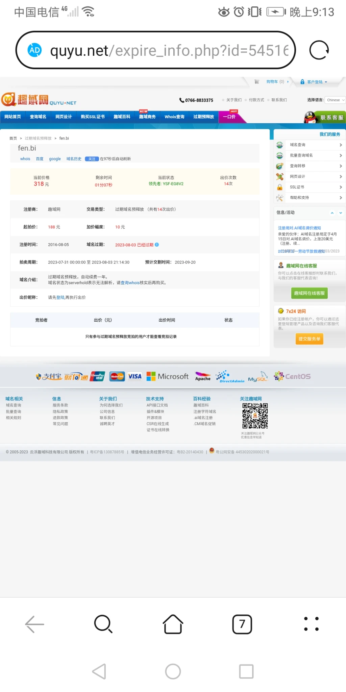This screenshot has height=692, width=346.
Task: Tap the browser address bar URL
Action: coord(169,50)
